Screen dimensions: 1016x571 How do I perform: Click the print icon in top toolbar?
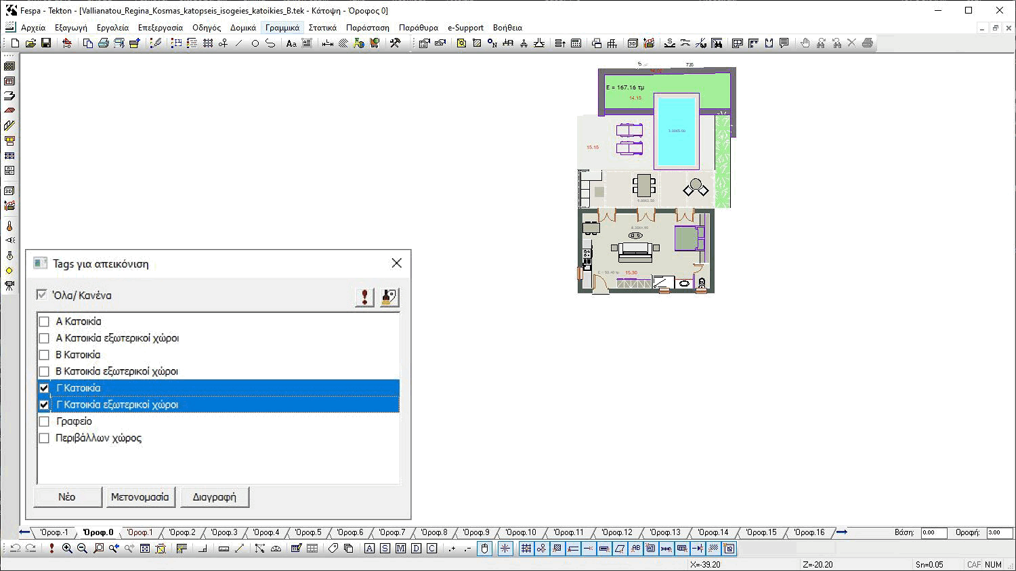coord(103,43)
